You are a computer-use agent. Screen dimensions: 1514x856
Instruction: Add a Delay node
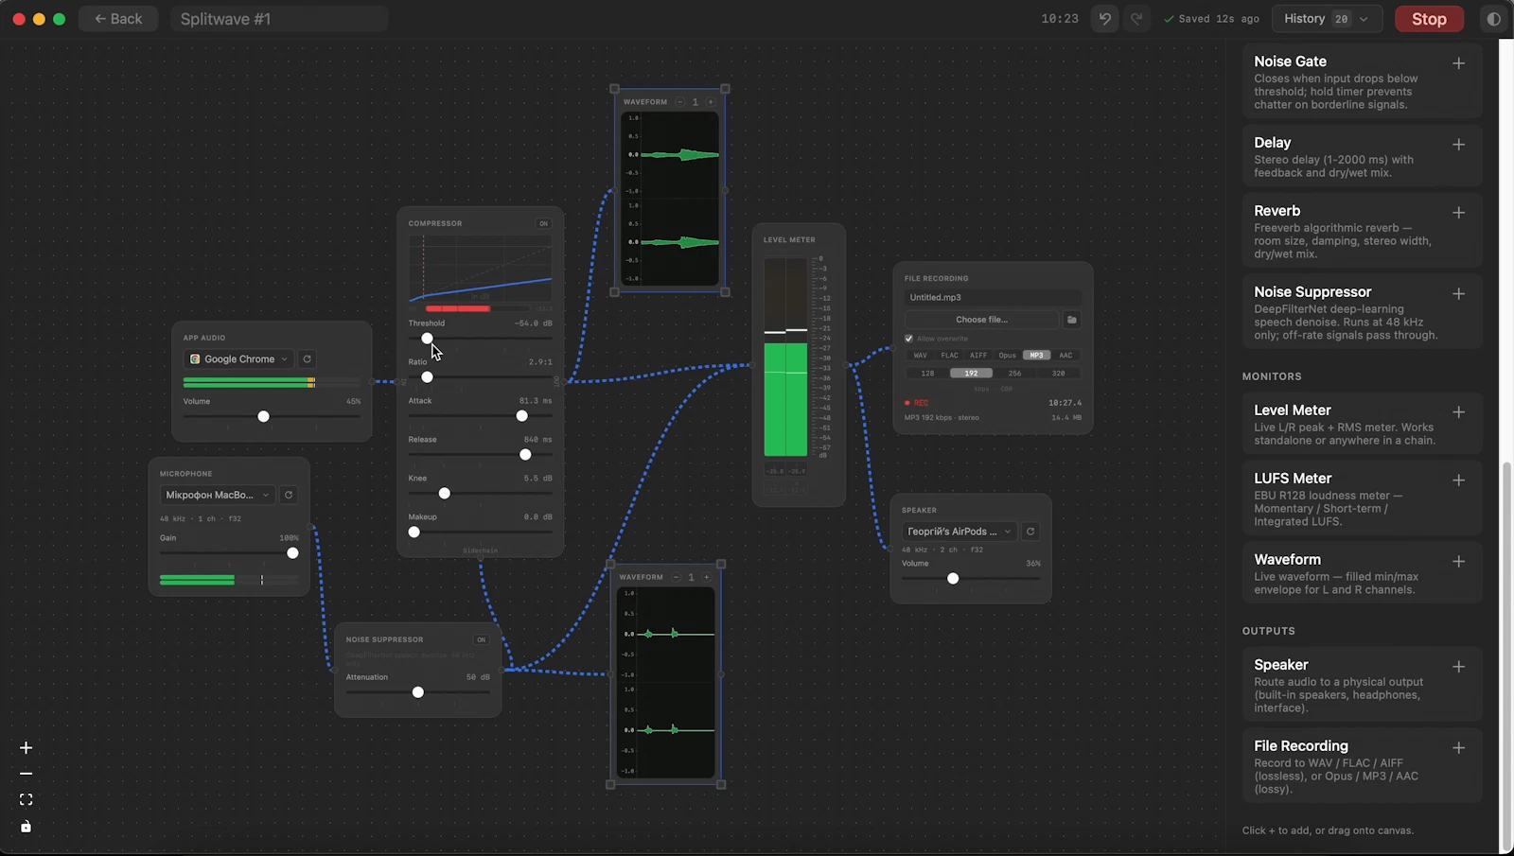1459,145
